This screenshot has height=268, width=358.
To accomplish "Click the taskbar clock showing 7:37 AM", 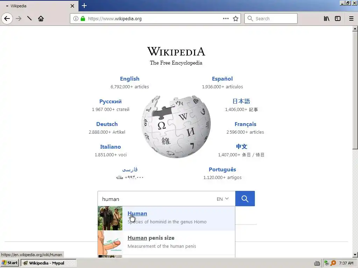I will pos(346,263).
